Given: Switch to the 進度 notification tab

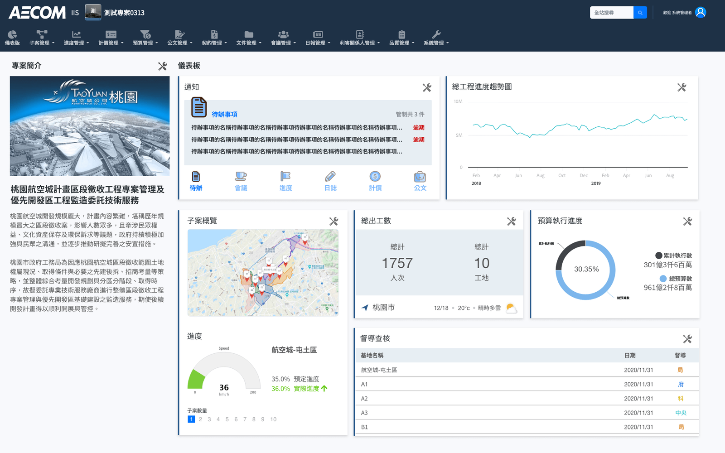Looking at the screenshot, I should [285, 181].
